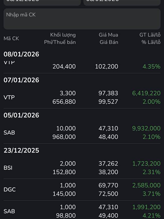This screenshot has height=219, width=164.
Task: Click the "Khối lượng" column header
Action: tap(63, 35)
